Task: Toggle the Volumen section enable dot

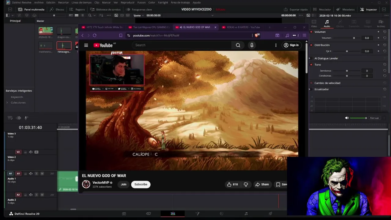Action: click(311, 32)
